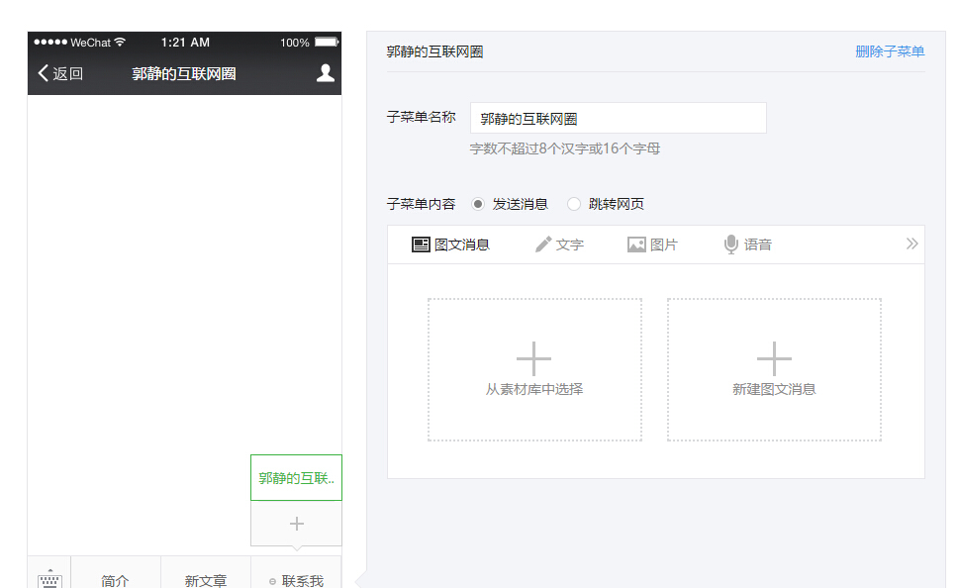The image size is (959, 588).
Task: Click the plus in 新建图文消息 box
Action: click(x=774, y=358)
